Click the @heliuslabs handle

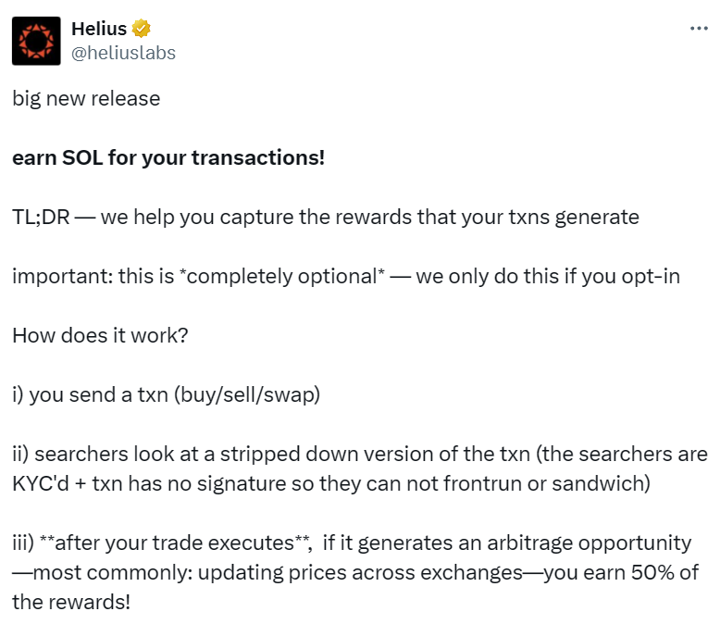coord(123,53)
